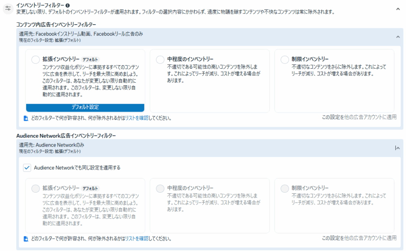Click the inventory filter sliders icon
This screenshot has height=251, width=406.
(x=8, y=8)
